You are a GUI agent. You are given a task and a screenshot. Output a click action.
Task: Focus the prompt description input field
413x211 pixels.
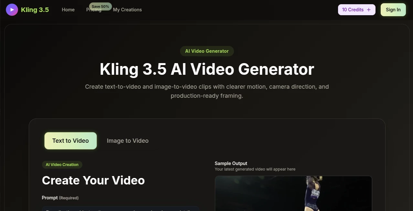121,209
